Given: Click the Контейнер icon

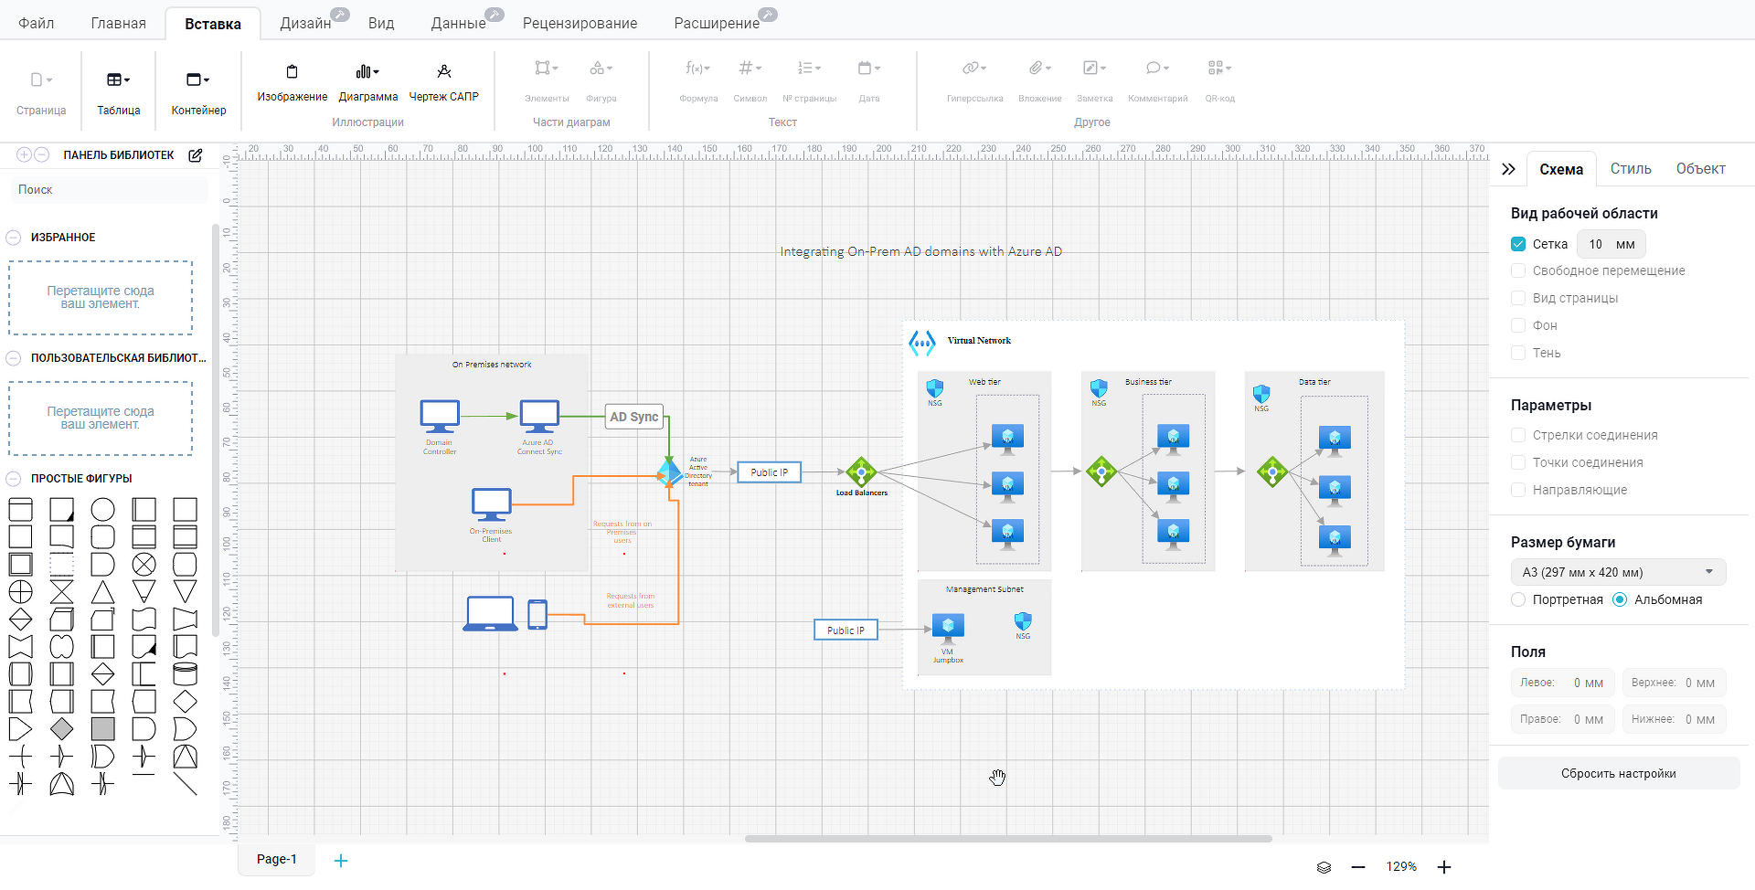Looking at the screenshot, I should tap(198, 80).
